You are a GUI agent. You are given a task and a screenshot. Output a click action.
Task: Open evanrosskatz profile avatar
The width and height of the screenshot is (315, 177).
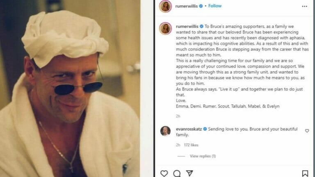click(x=165, y=131)
